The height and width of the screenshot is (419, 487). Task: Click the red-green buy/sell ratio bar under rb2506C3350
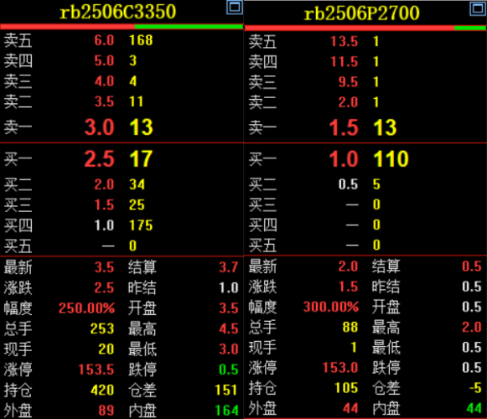(x=122, y=27)
